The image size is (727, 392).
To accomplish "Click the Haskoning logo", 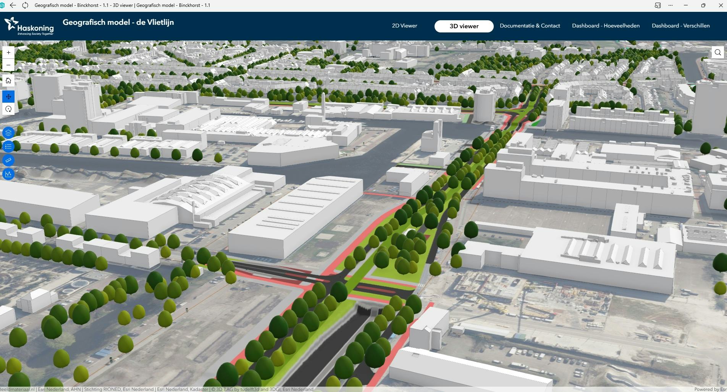I will click(x=29, y=27).
